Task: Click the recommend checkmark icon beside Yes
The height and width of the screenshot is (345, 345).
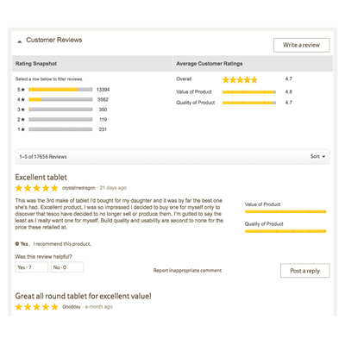Action: [x=17, y=244]
